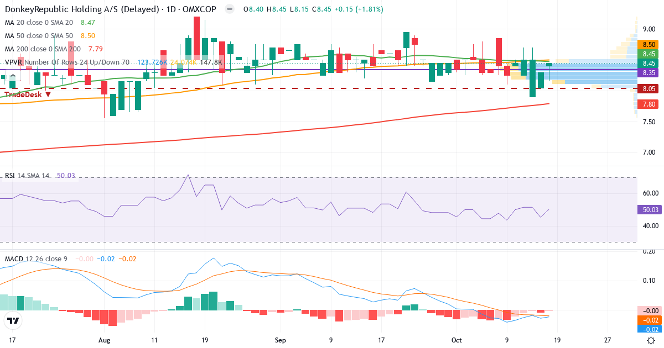Select the VPVR Number Of Rows legend
The width and height of the screenshot is (664, 348).
click(x=67, y=62)
